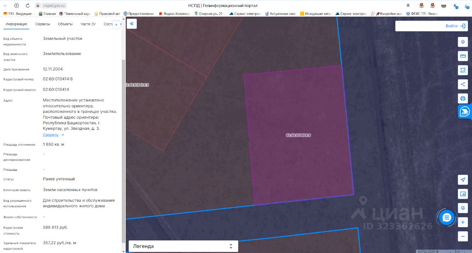Click the date value 12.11.2004
Image resolution: width=472 pixels, height=253 pixels.
click(53, 69)
